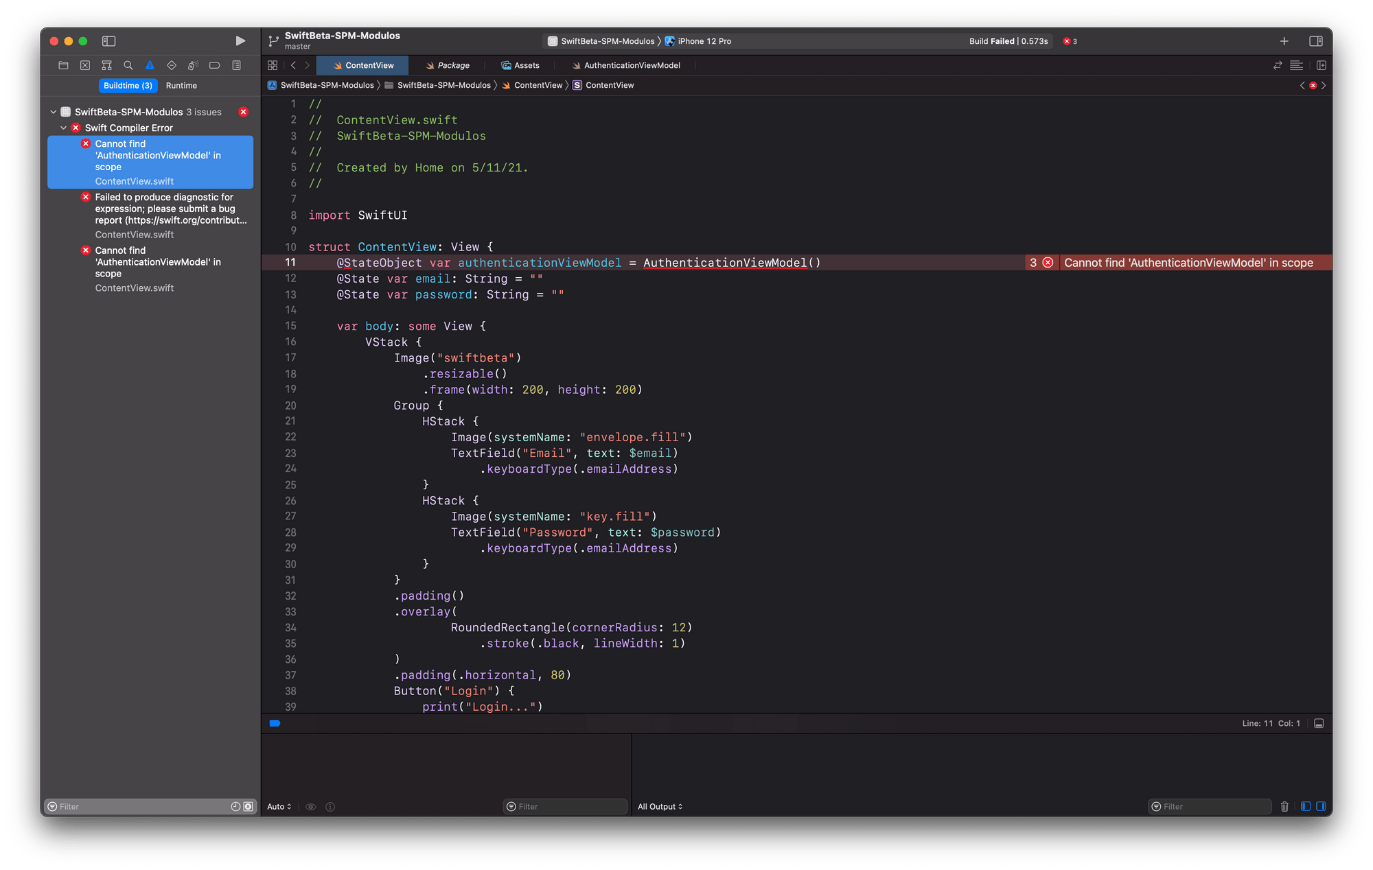Toggle console pane visibility
This screenshot has width=1373, height=870.
(1321, 806)
